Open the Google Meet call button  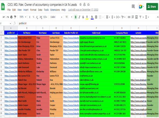[141, 6]
